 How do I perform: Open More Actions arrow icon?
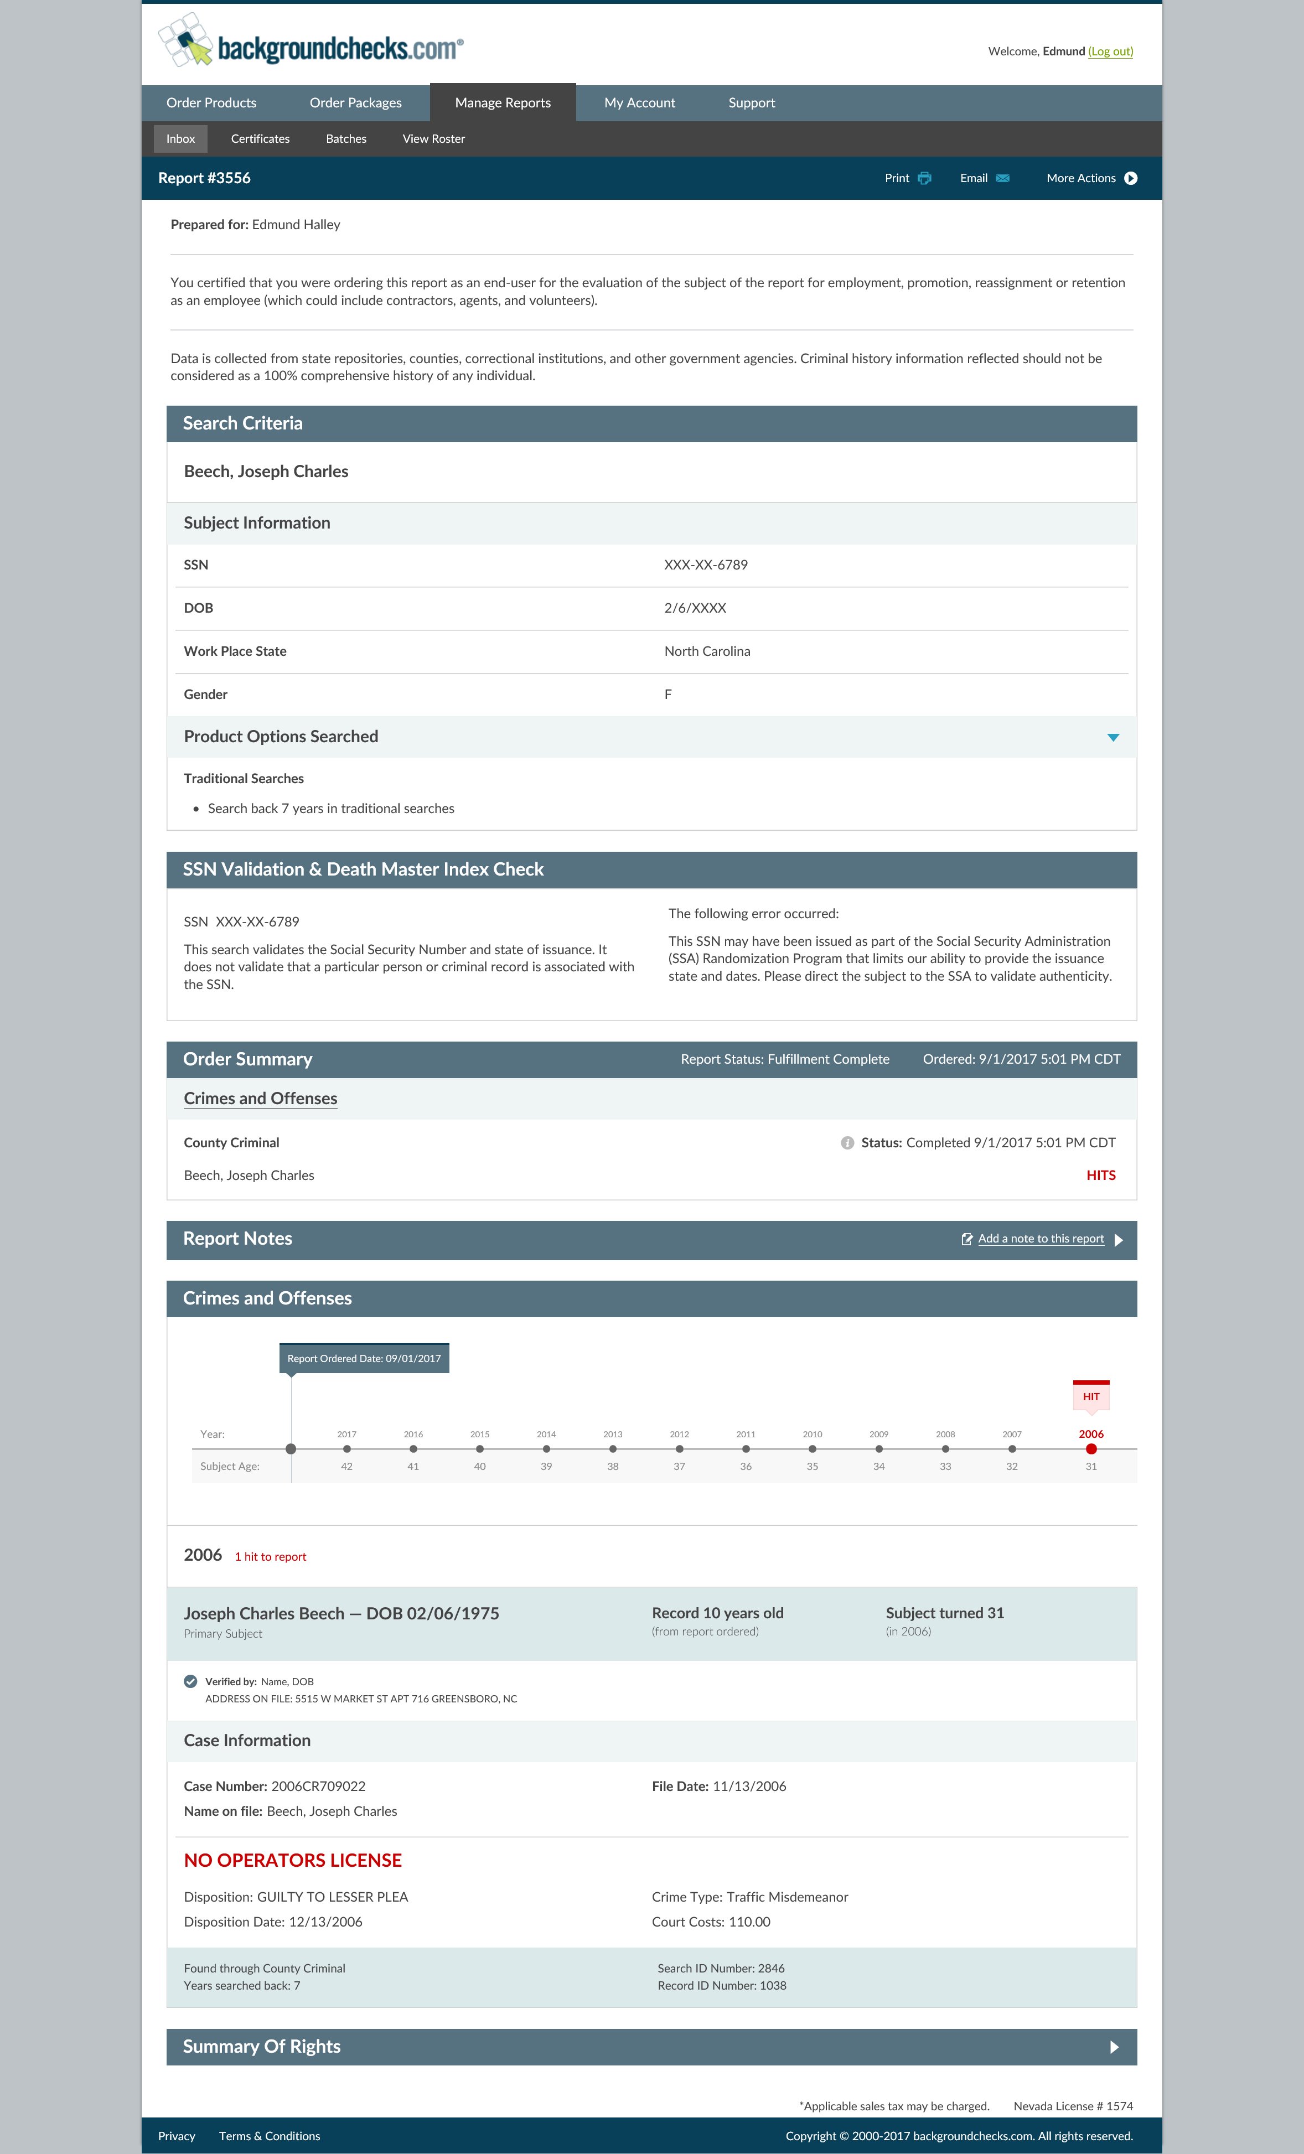pyautogui.click(x=1130, y=178)
